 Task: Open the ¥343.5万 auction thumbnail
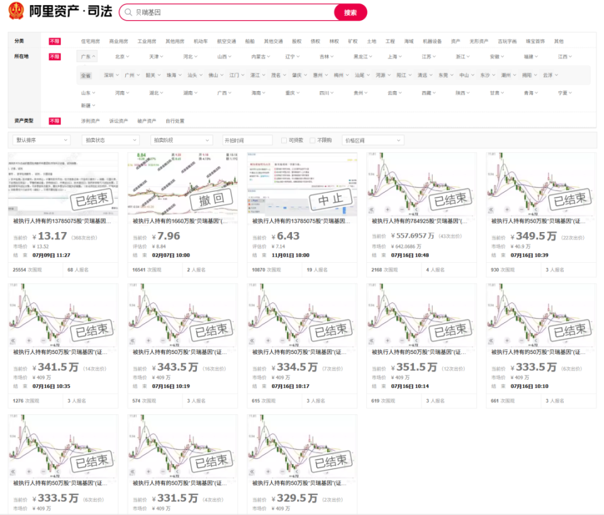click(x=182, y=315)
